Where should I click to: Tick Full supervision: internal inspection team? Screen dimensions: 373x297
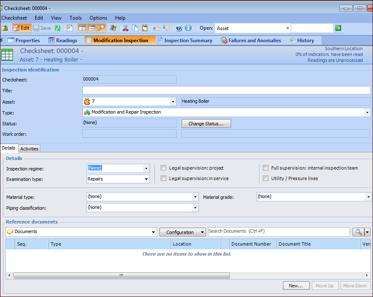(266, 168)
